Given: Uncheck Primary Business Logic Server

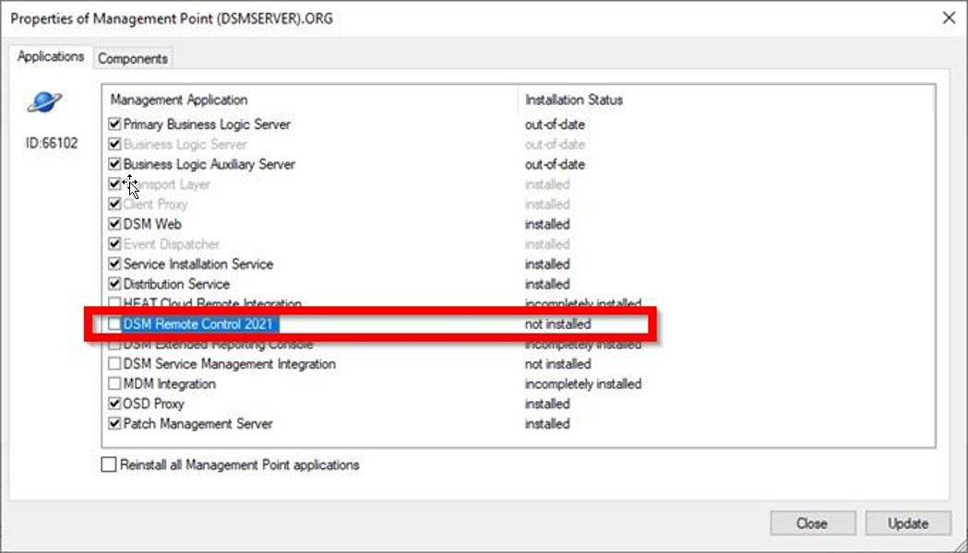Looking at the screenshot, I should pyautogui.click(x=114, y=124).
